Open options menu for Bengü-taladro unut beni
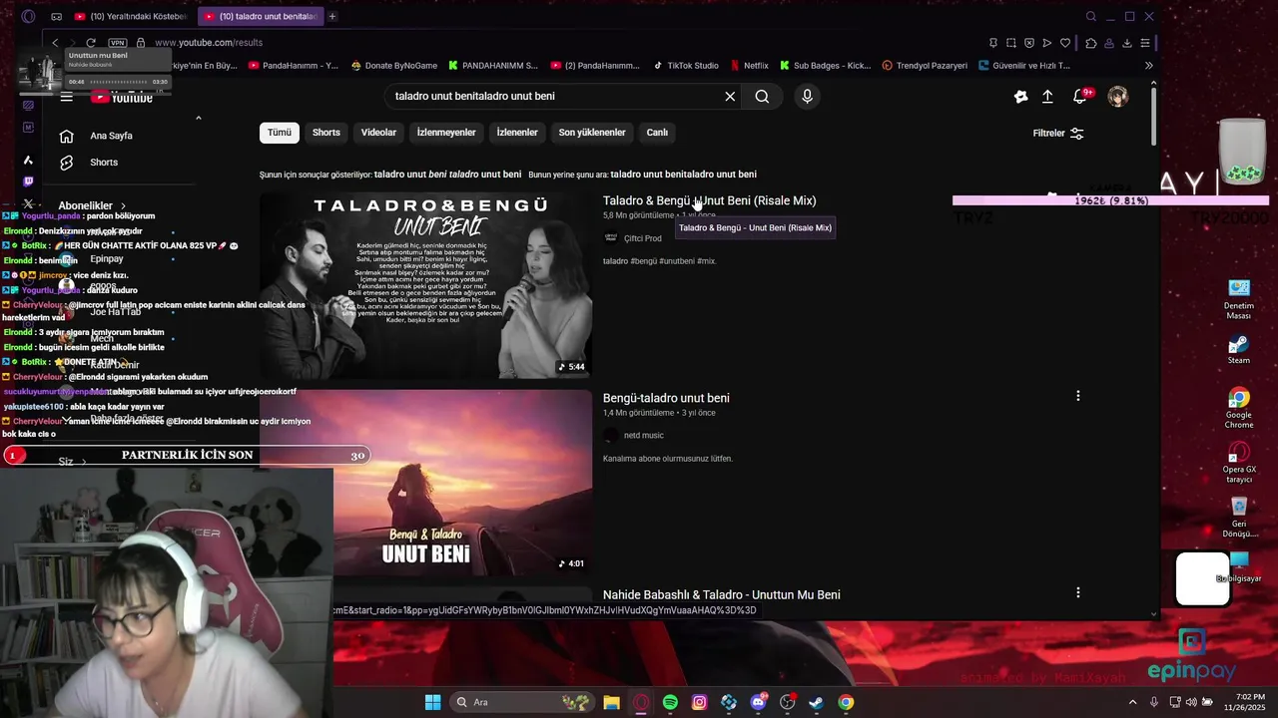This screenshot has width=1278, height=718. pyautogui.click(x=1077, y=396)
